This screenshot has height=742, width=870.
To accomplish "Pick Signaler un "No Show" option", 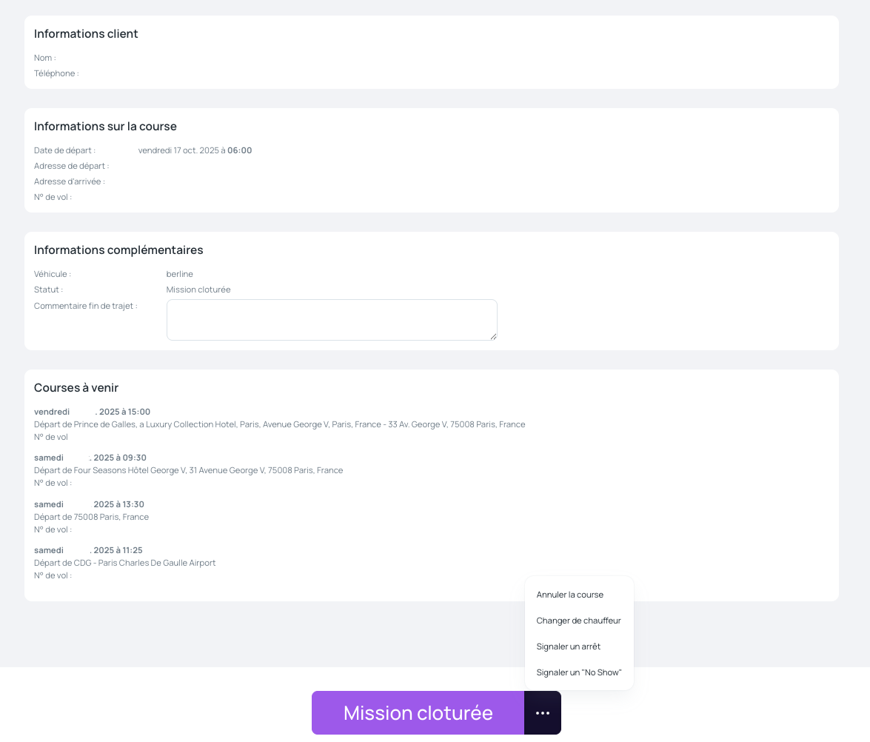I will [x=578, y=672].
